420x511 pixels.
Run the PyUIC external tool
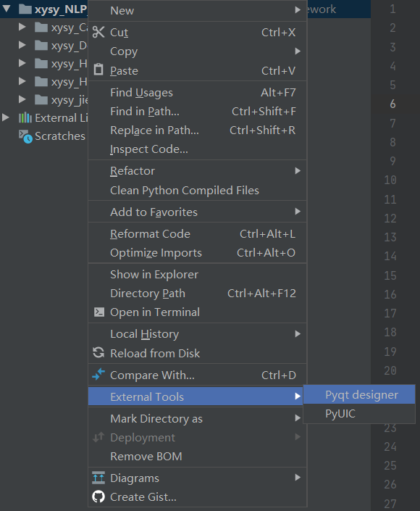point(359,414)
